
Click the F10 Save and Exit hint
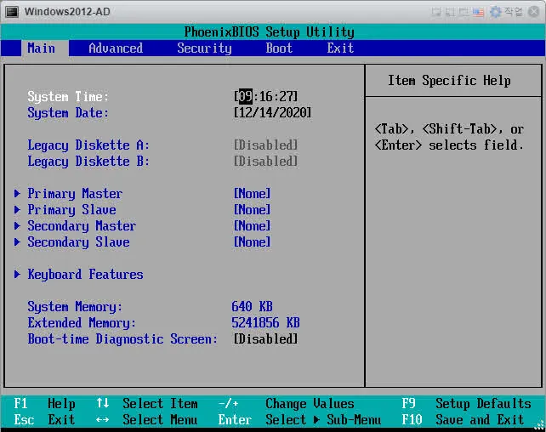click(463, 419)
